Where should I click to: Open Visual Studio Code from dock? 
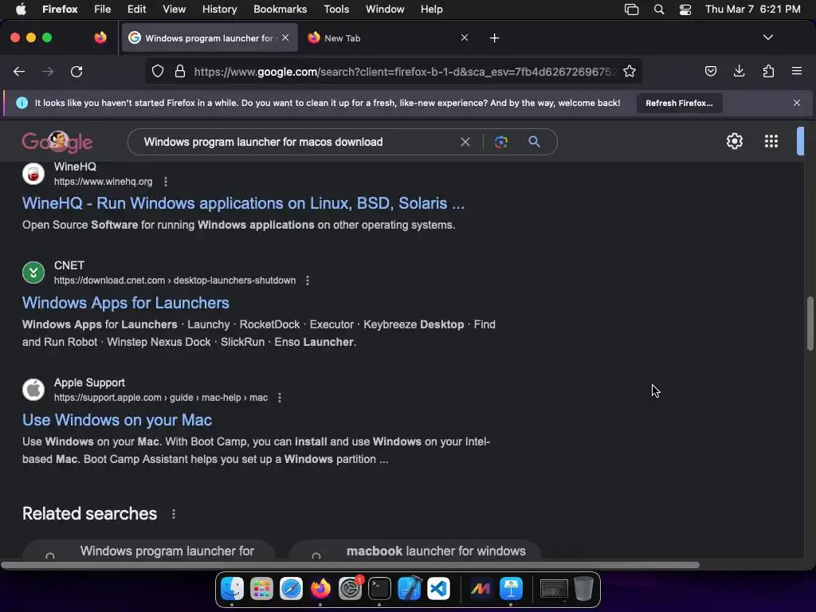click(x=439, y=589)
